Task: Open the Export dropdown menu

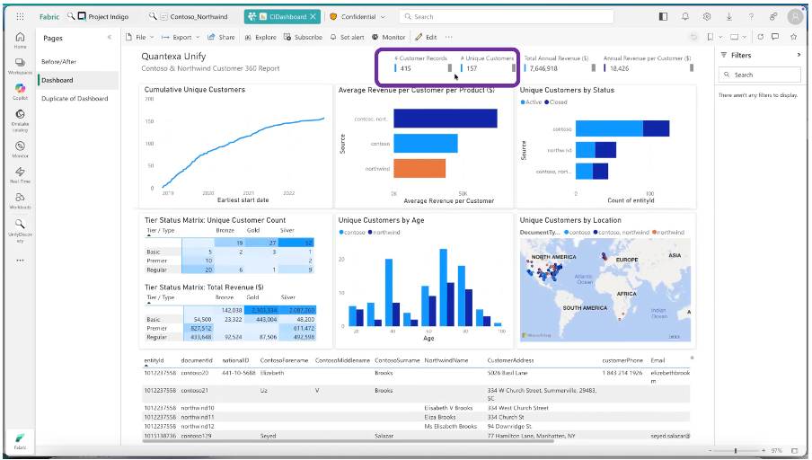Action: point(183,37)
